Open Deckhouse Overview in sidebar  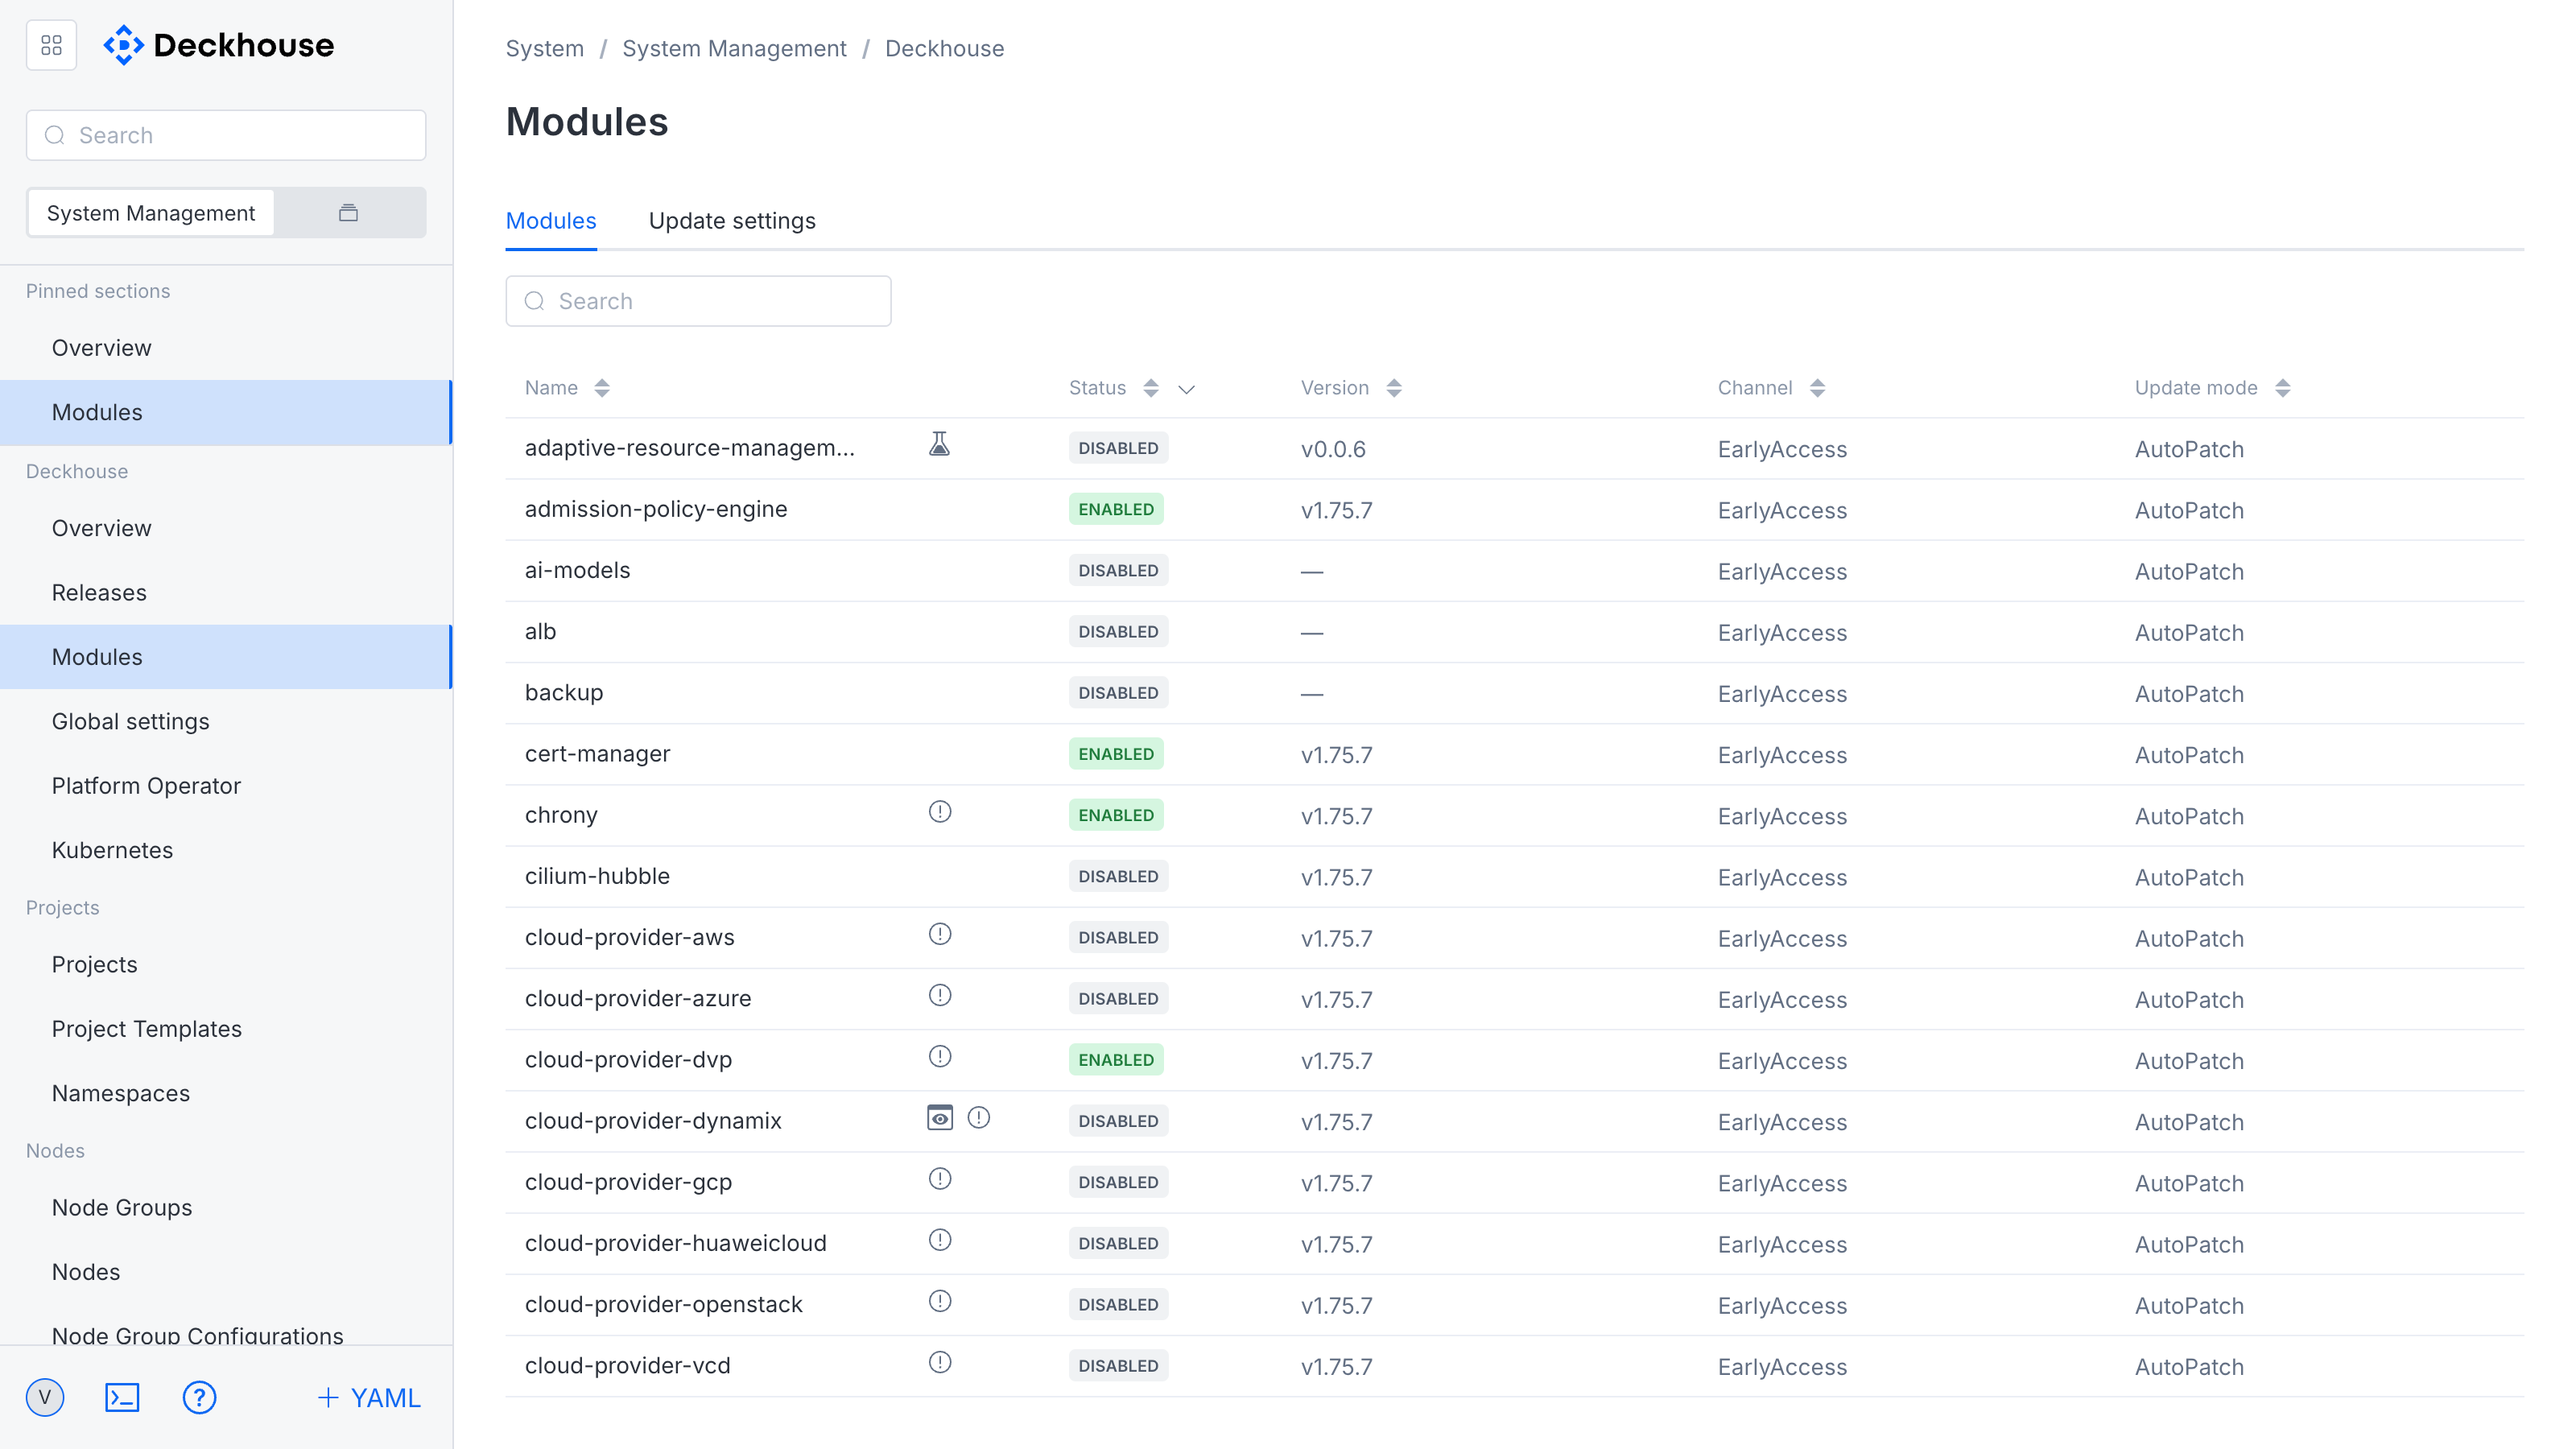tap(226, 528)
